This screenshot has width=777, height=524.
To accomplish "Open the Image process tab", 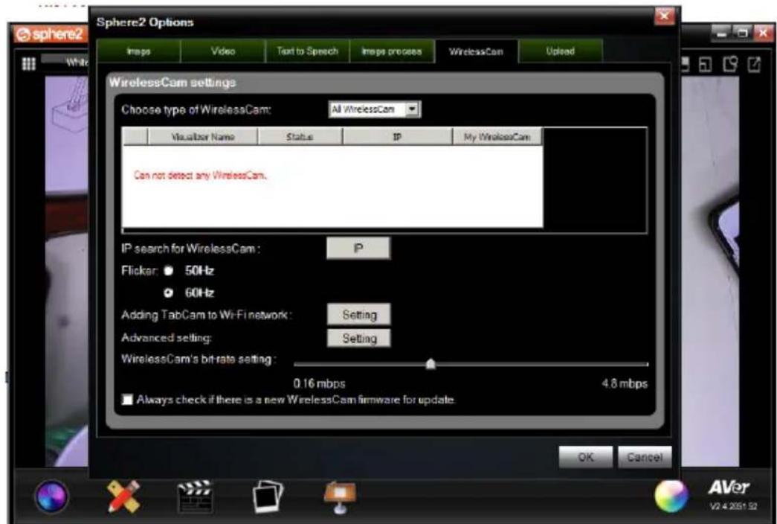I will (x=391, y=51).
